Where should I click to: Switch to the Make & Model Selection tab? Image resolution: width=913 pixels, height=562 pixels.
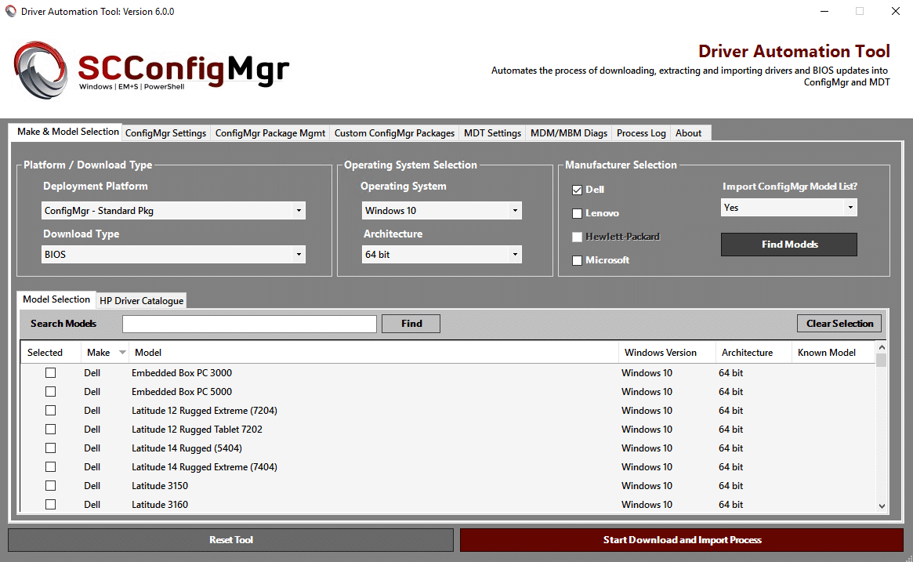68,132
